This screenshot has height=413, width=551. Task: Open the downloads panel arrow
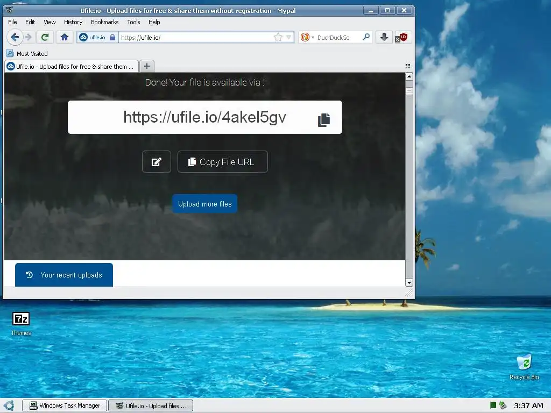[x=384, y=37]
